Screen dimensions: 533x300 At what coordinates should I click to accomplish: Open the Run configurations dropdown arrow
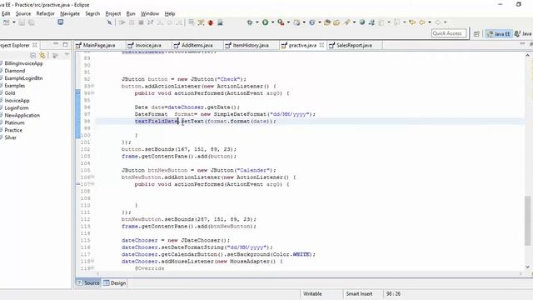click(x=272, y=22)
